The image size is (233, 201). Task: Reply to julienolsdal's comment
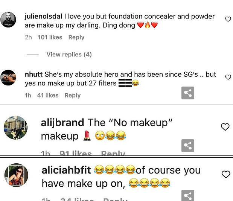pyautogui.click(x=76, y=37)
